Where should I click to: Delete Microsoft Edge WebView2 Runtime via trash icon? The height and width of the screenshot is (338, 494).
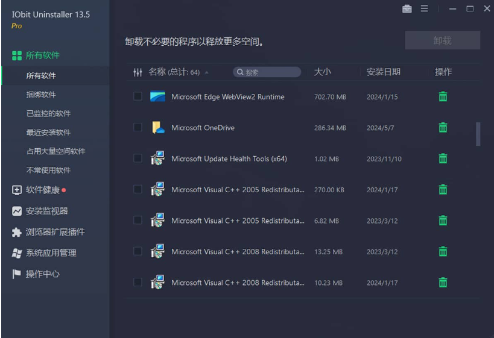pyautogui.click(x=443, y=96)
